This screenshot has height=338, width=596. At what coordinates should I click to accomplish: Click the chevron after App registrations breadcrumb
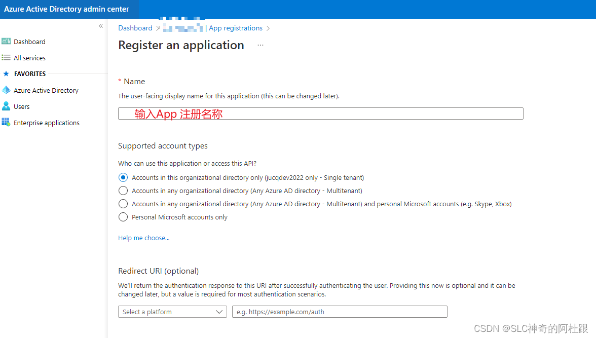tap(268, 28)
